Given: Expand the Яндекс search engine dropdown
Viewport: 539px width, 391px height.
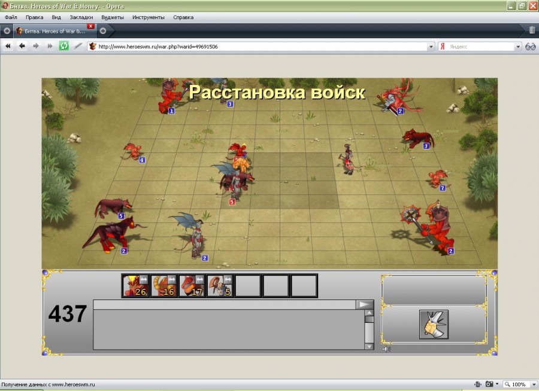Looking at the screenshot, I should click(518, 46).
